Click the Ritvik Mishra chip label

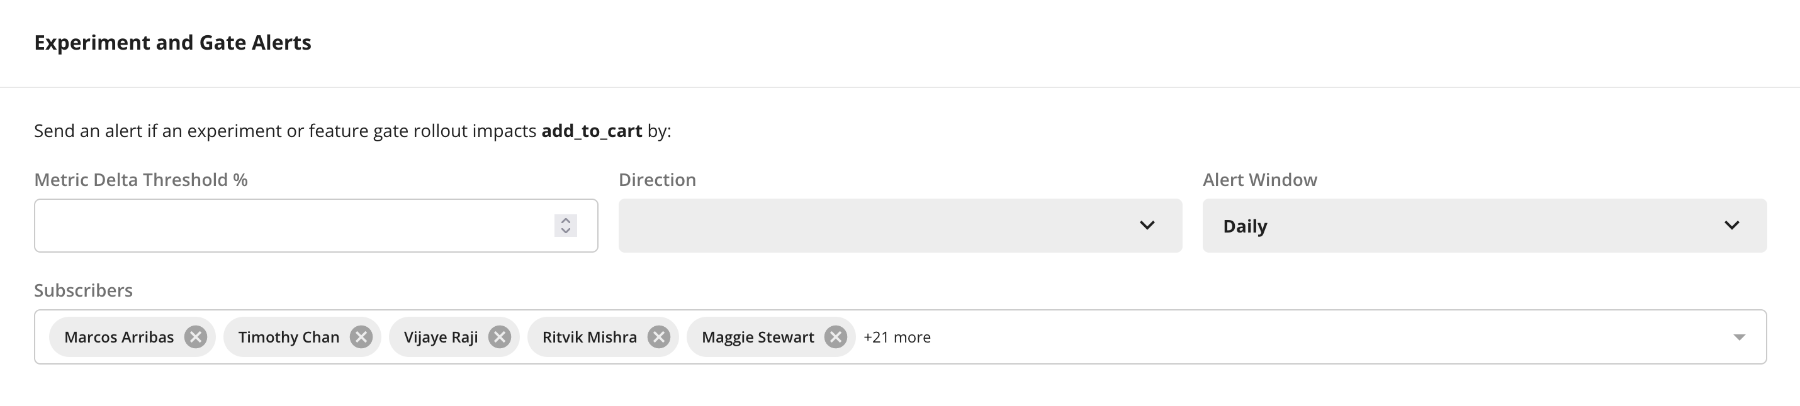(x=590, y=337)
